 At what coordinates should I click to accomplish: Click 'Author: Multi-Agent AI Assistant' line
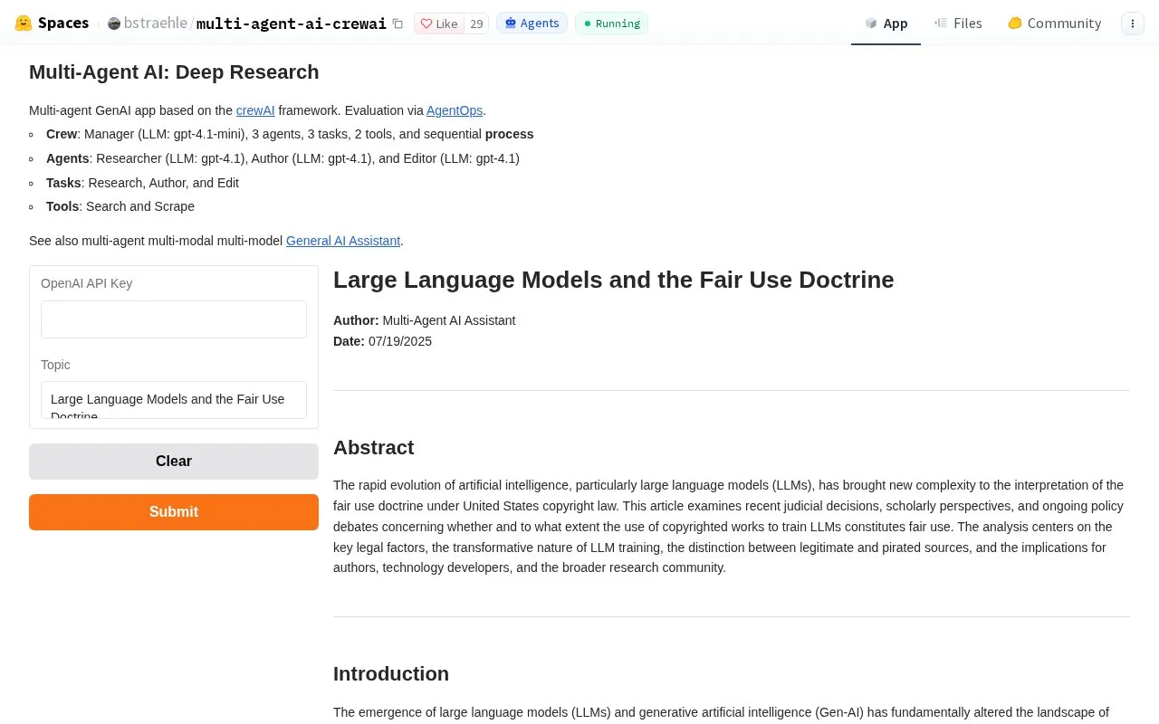[x=424, y=320]
